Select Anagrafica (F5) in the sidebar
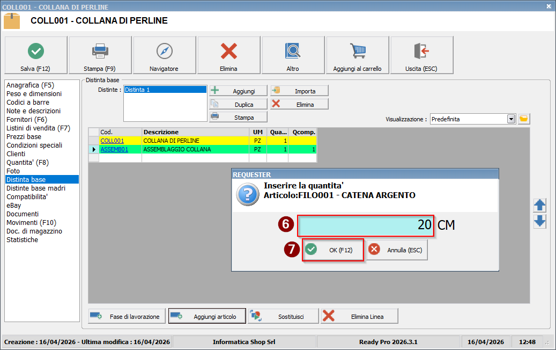The height and width of the screenshot is (350, 556). [30, 85]
